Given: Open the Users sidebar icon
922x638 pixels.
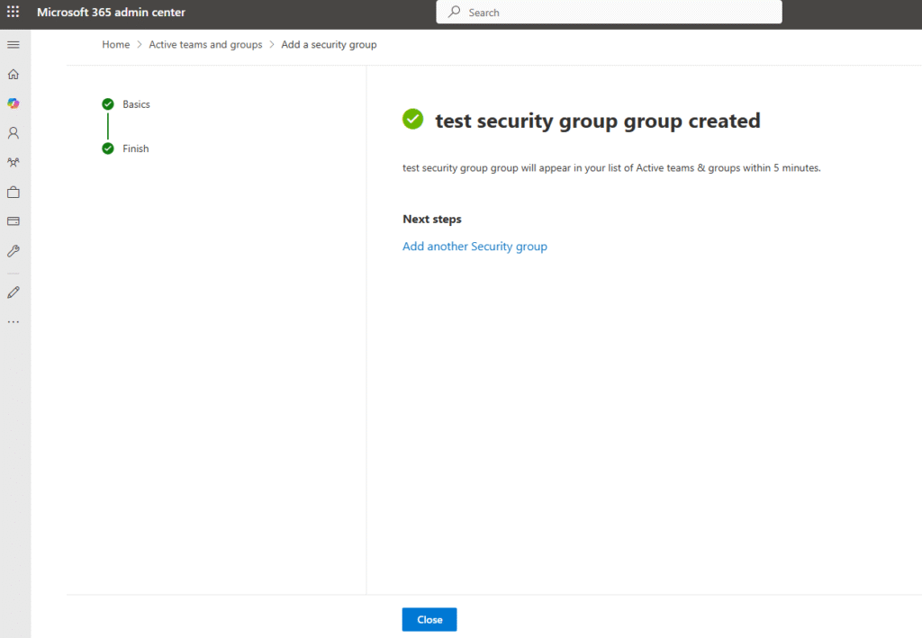Looking at the screenshot, I should pyautogui.click(x=14, y=133).
